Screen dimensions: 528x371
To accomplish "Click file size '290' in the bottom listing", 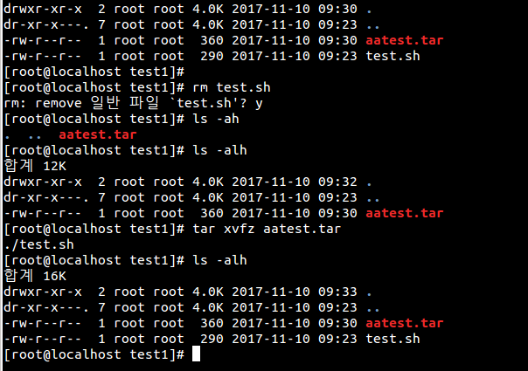I will (212, 339).
